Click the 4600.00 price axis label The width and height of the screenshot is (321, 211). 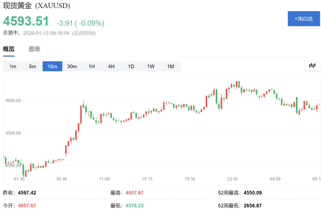[13, 100]
